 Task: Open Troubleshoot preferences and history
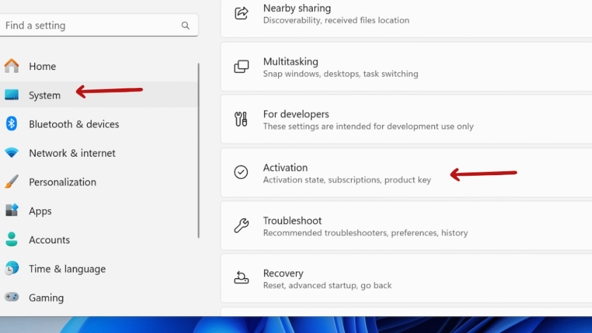click(x=406, y=225)
